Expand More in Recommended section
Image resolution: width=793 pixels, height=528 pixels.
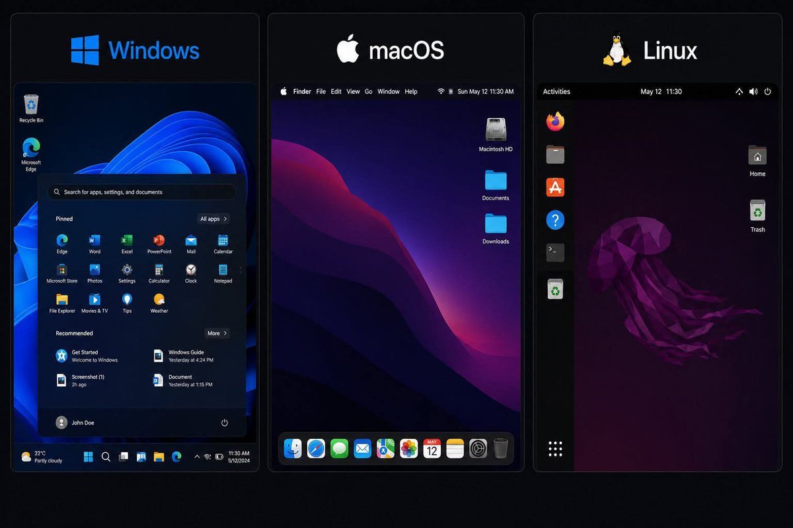click(x=217, y=333)
